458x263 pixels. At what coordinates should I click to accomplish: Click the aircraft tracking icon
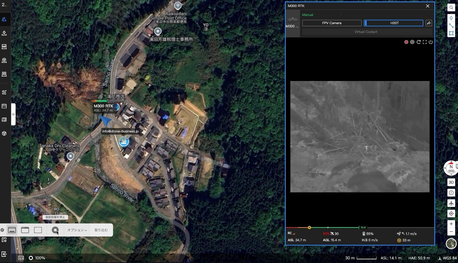(x=451, y=203)
